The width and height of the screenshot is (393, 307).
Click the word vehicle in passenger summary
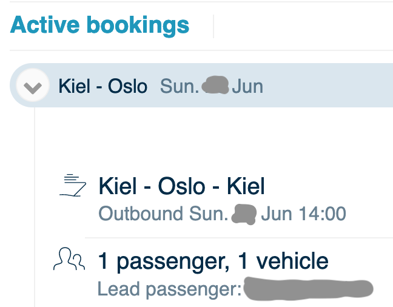pyautogui.click(x=292, y=261)
